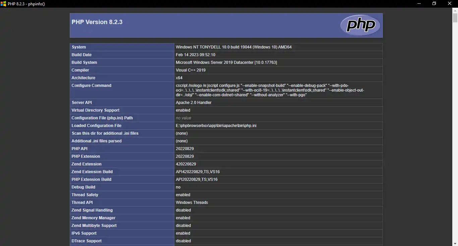458x246 pixels.
Task: Select the 'PHP Extension Build' label
Action: [x=91, y=179]
